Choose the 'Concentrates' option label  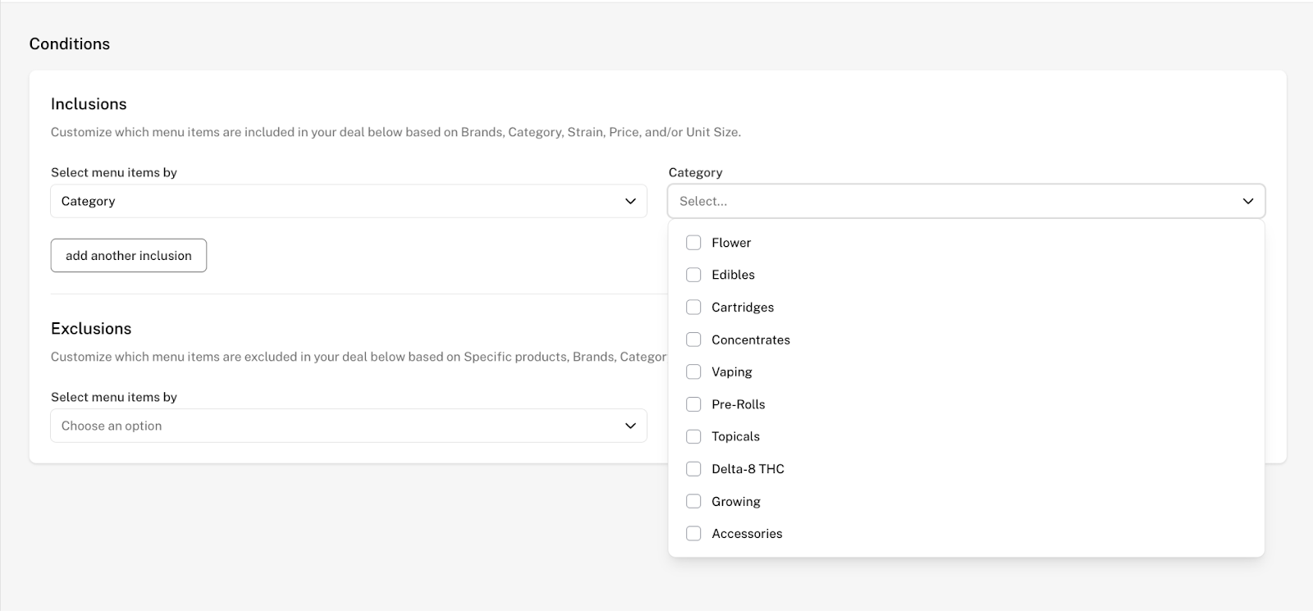point(750,340)
